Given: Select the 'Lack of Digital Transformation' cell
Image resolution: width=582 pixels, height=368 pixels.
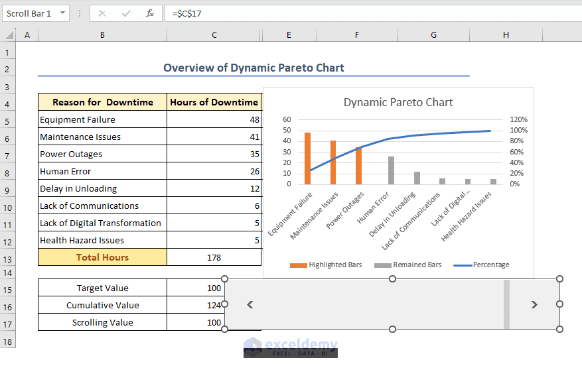Looking at the screenshot, I should [x=102, y=223].
